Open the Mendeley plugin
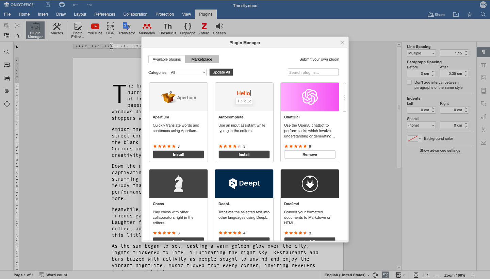This screenshot has height=279, width=490. coord(147,29)
